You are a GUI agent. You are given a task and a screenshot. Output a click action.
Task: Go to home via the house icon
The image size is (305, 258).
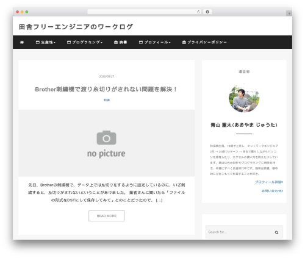(22, 42)
